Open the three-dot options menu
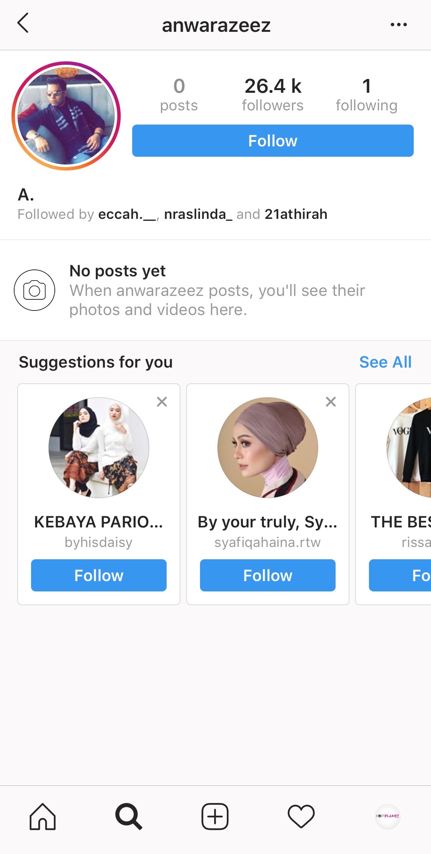The image size is (431, 854). coord(398,25)
